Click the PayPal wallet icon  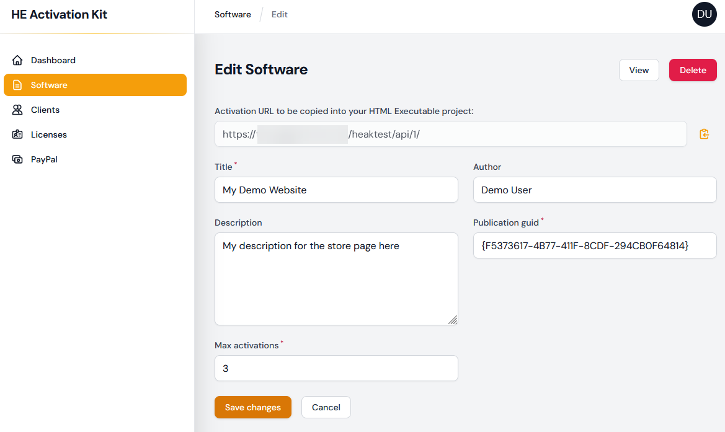coord(17,159)
